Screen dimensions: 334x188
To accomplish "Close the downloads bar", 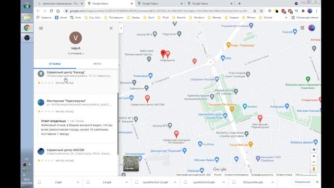I will (317, 182).
